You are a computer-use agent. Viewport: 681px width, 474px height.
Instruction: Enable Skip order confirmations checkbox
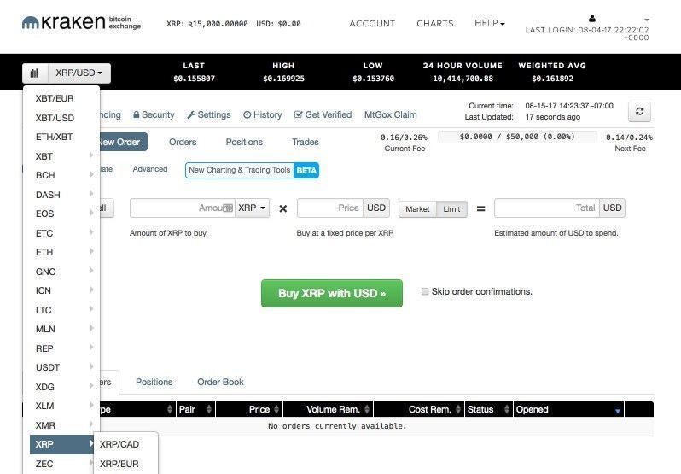coord(425,291)
